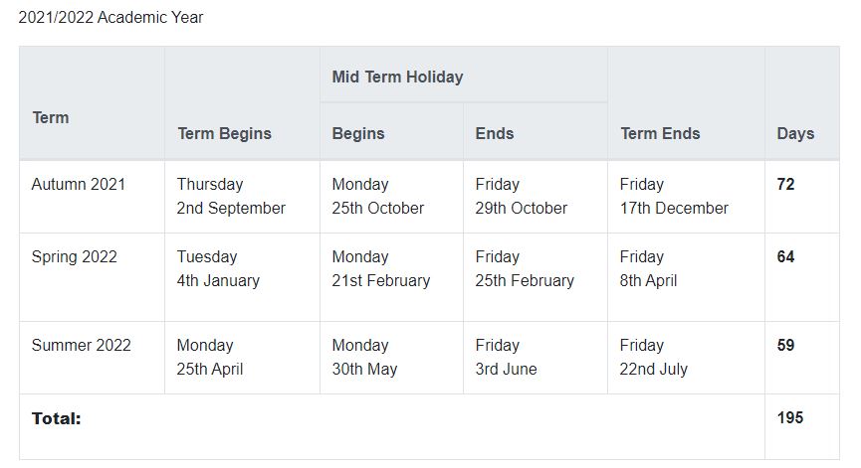Select the "Term" column header
The height and width of the screenshot is (468, 861).
click(x=51, y=117)
